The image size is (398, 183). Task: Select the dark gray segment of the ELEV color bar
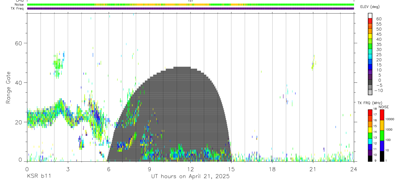tap(370, 82)
